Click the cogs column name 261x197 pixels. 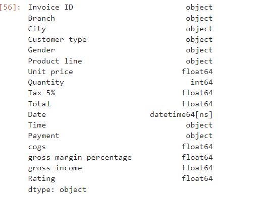coord(37,147)
